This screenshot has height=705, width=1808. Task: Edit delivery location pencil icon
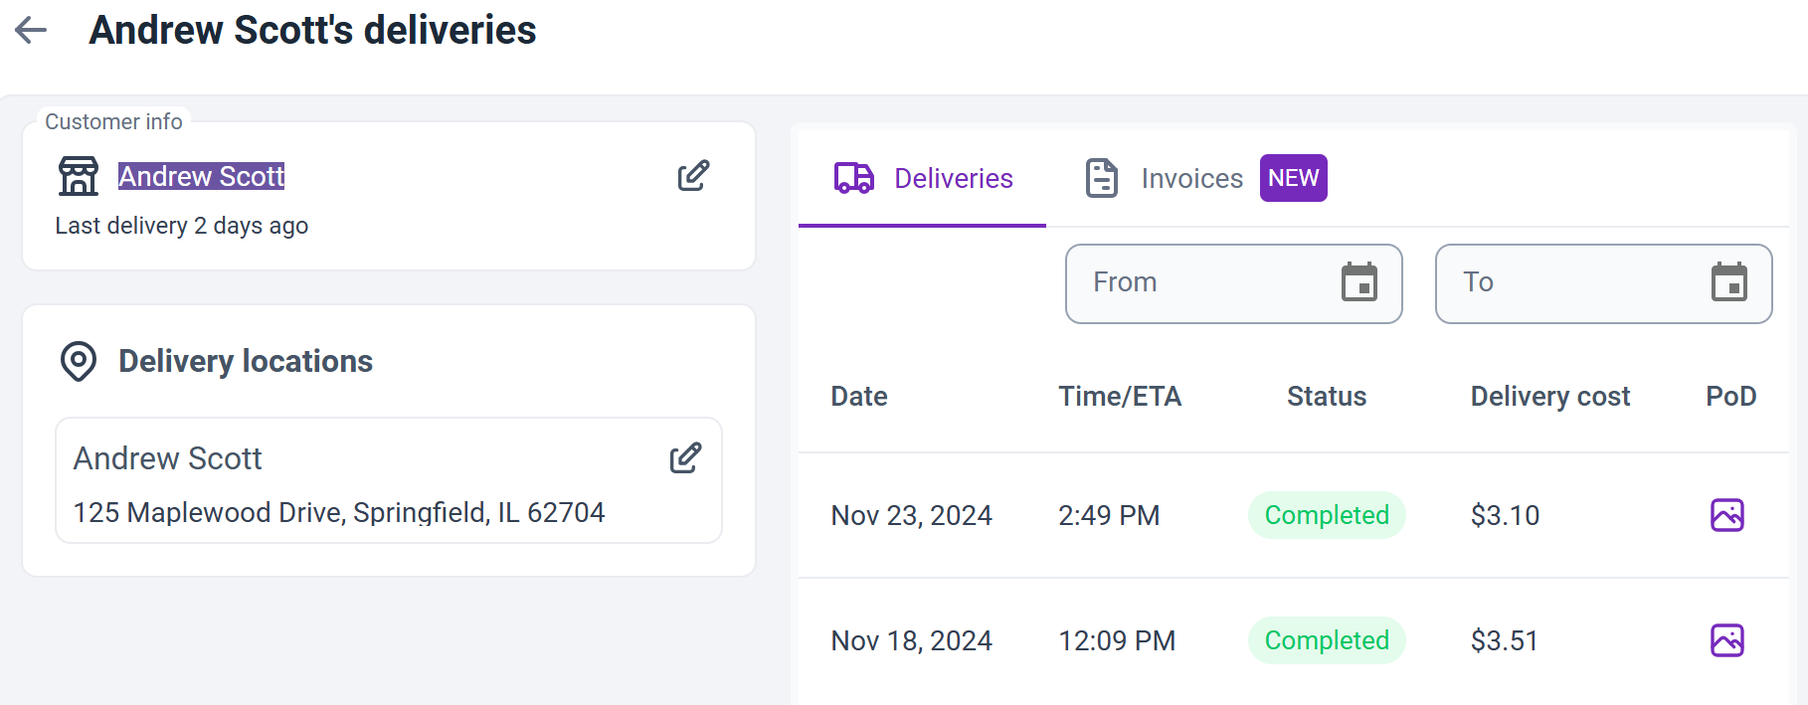pyautogui.click(x=685, y=458)
